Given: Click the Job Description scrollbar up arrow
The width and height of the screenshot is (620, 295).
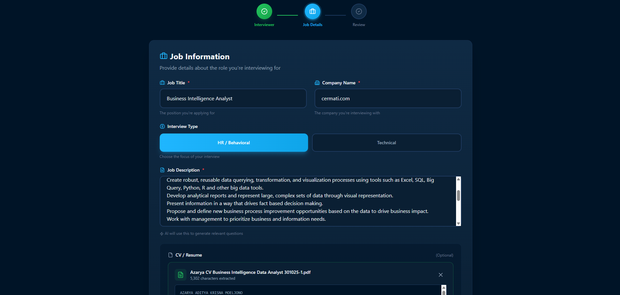Looking at the screenshot, I should coord(458,179).
